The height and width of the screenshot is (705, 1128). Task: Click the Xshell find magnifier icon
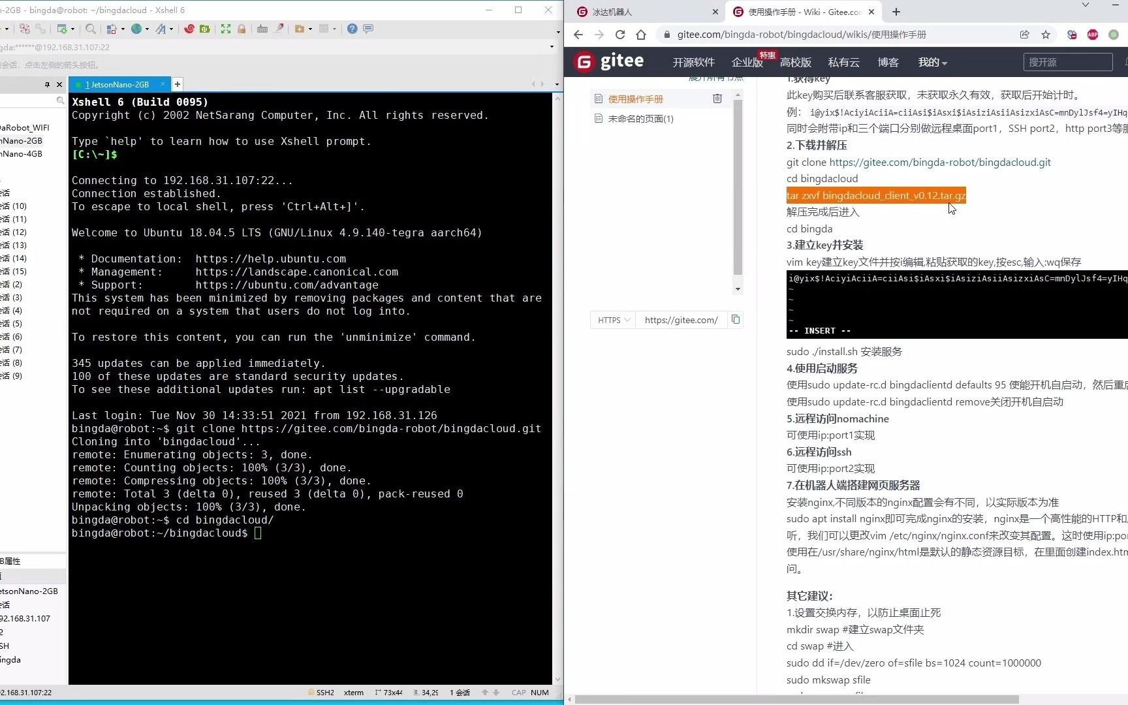91,29
